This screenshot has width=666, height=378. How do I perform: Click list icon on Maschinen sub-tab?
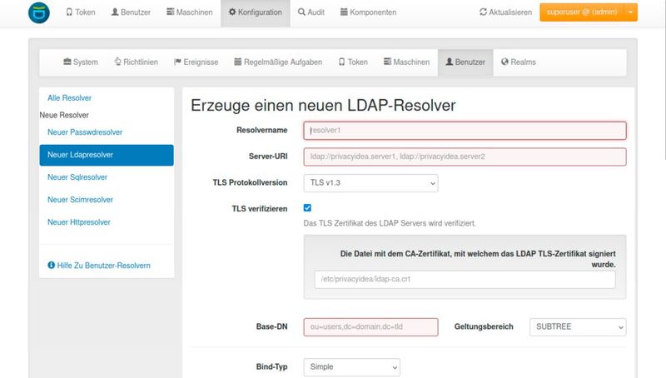pyautogui.click(x=387, y=62)
